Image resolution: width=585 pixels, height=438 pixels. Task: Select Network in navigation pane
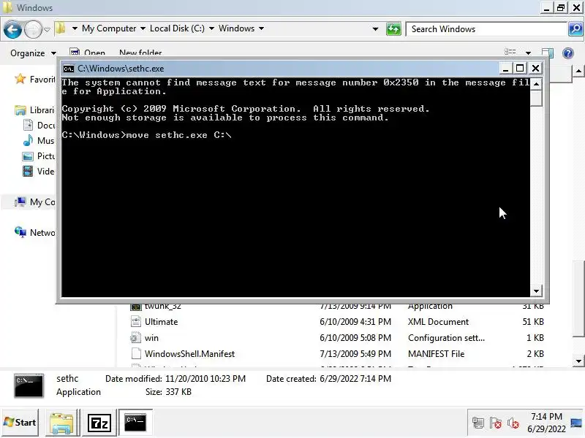point(34,232)
